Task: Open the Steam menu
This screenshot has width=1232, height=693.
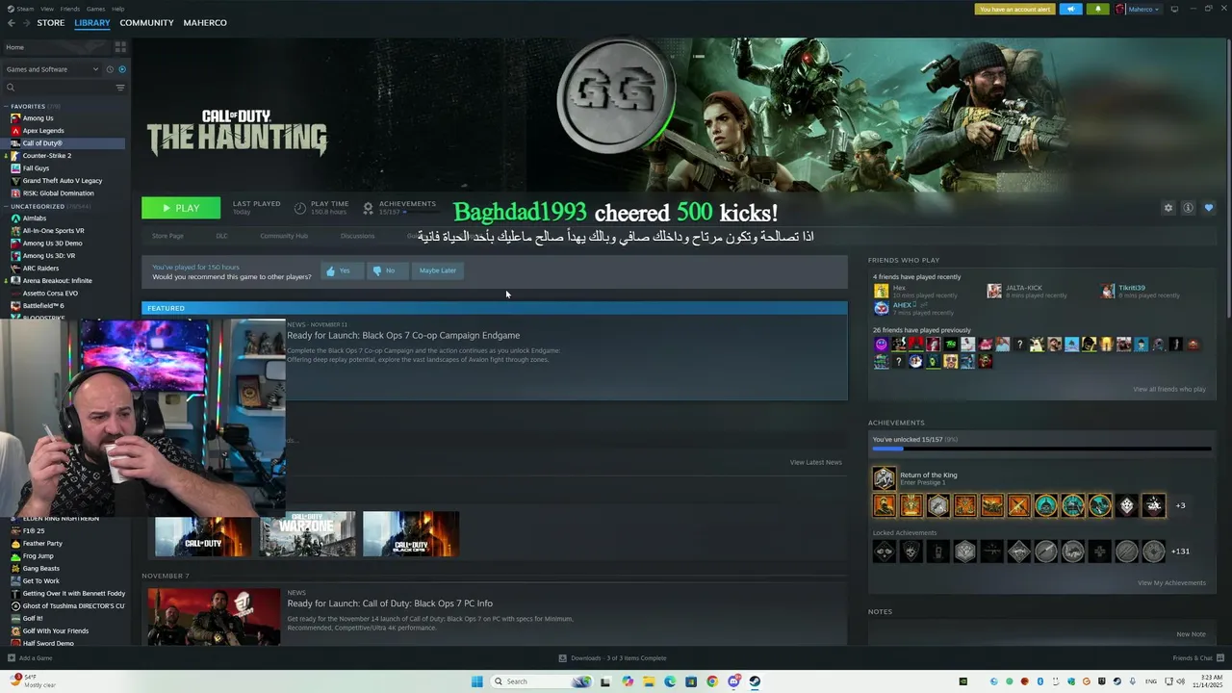Action: point(24,9)
